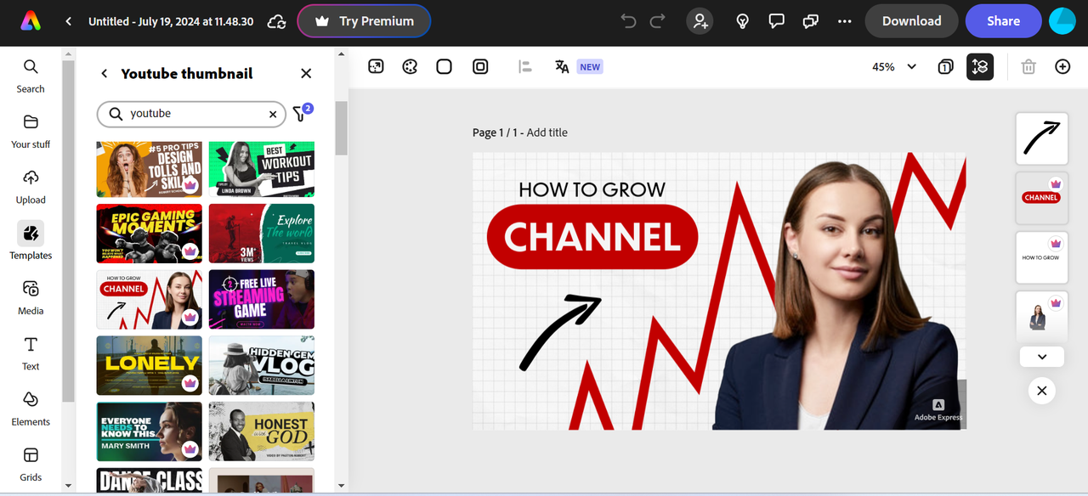Open the user profile avatar
Image resolution: width=1088 pixels, height=496 pixels.
(1062, 21)
